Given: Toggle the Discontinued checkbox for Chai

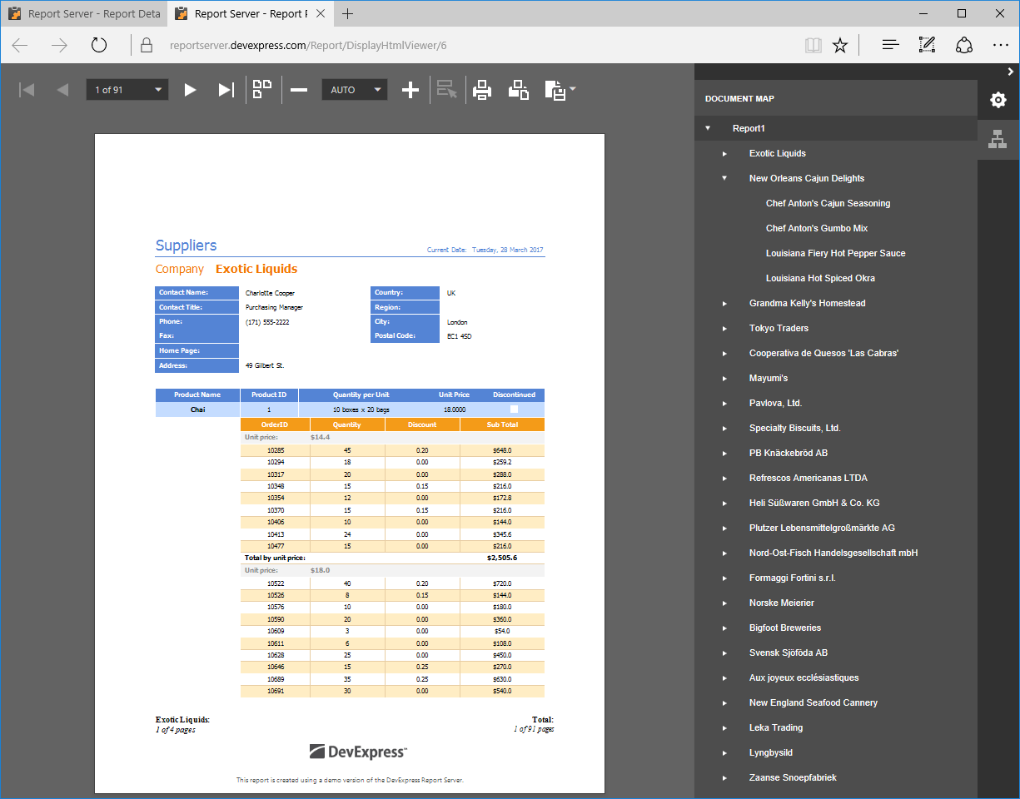Looking at the screenshot, I should coord(514,409).
